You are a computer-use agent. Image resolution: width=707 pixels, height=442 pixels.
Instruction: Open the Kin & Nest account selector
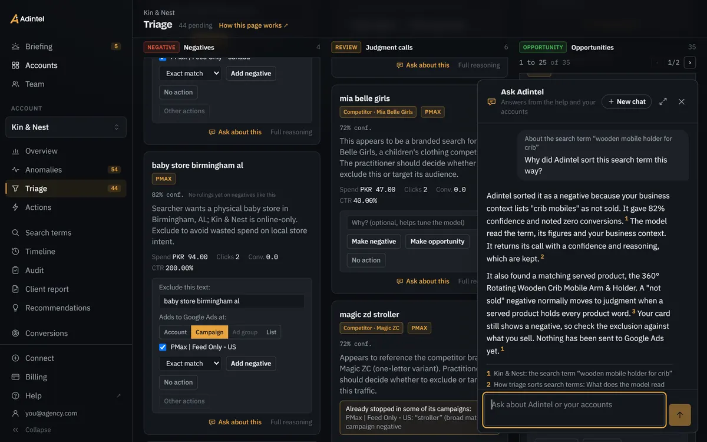coord(66,127)
